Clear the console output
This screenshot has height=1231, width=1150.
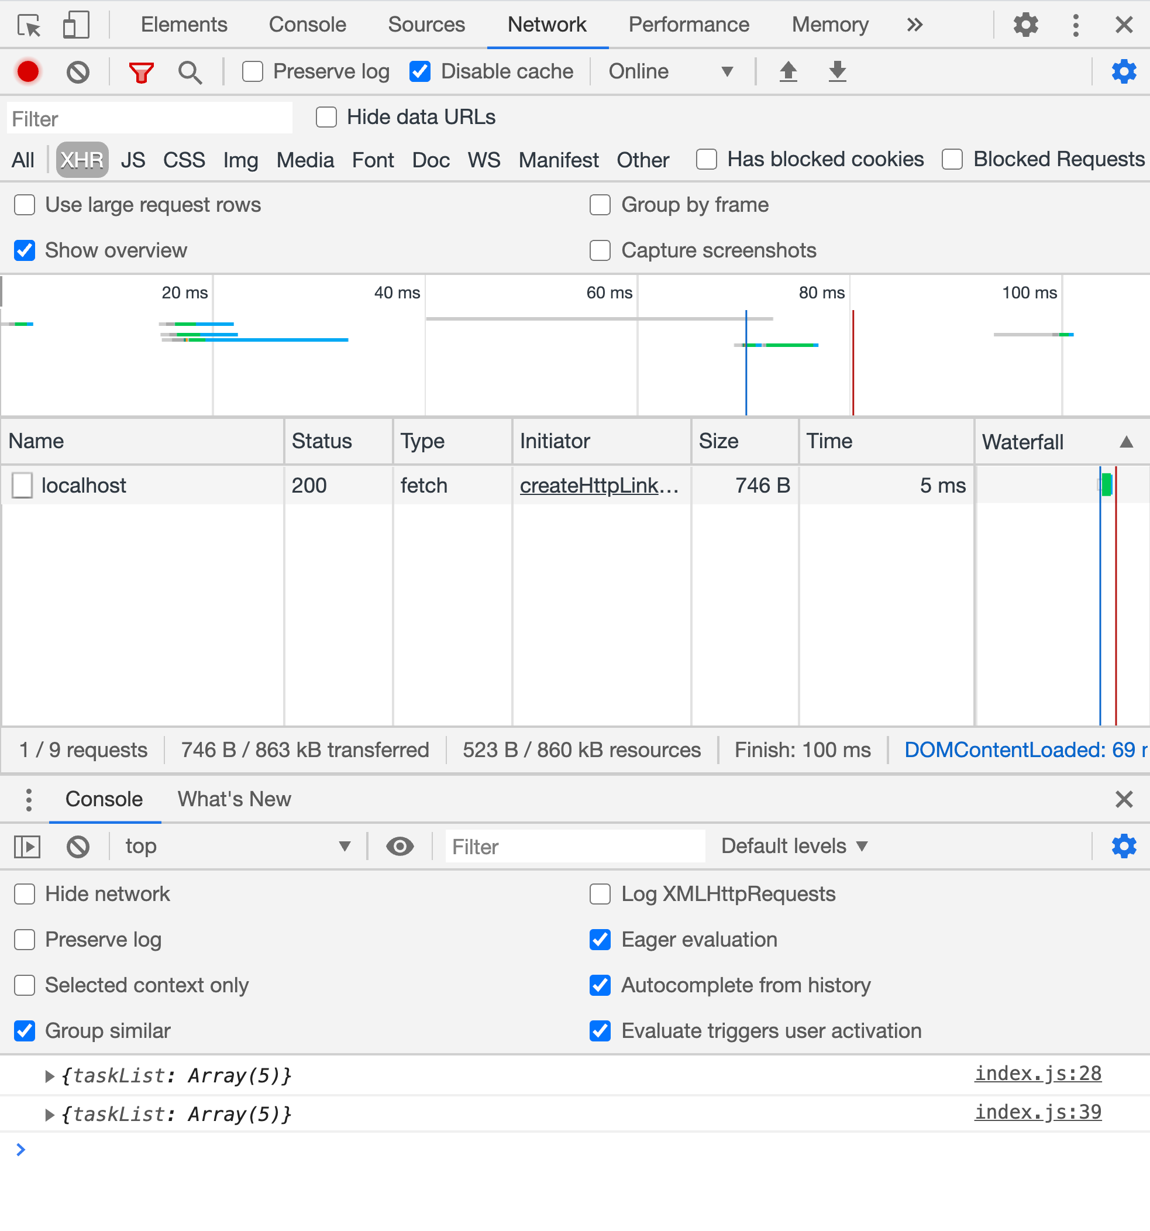coord(78,847)
